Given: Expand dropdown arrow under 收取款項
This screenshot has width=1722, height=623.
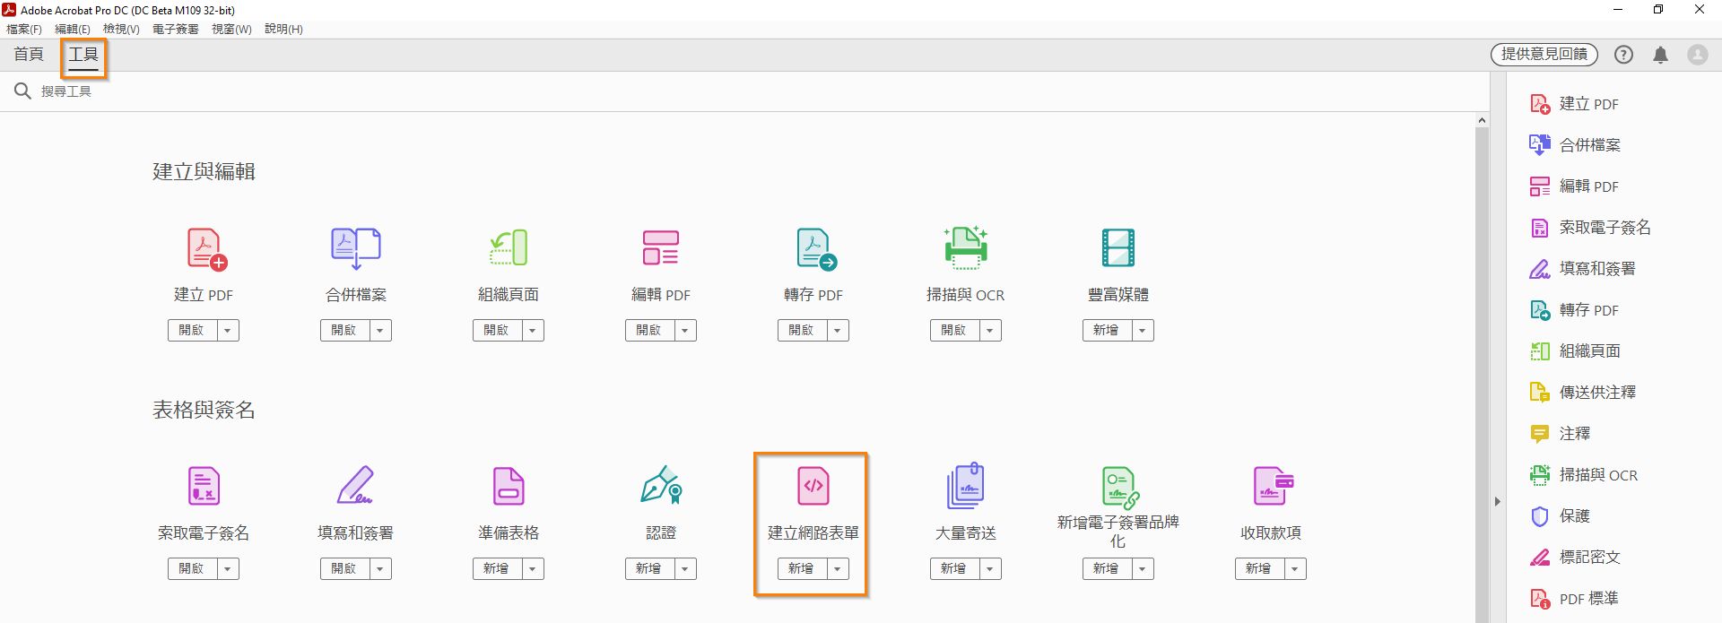Looking at the screenshot, I should (x=1295, y=569).
